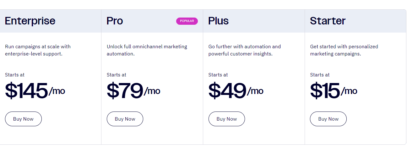Click Buy Now under Starter plan

click(328, 119)
